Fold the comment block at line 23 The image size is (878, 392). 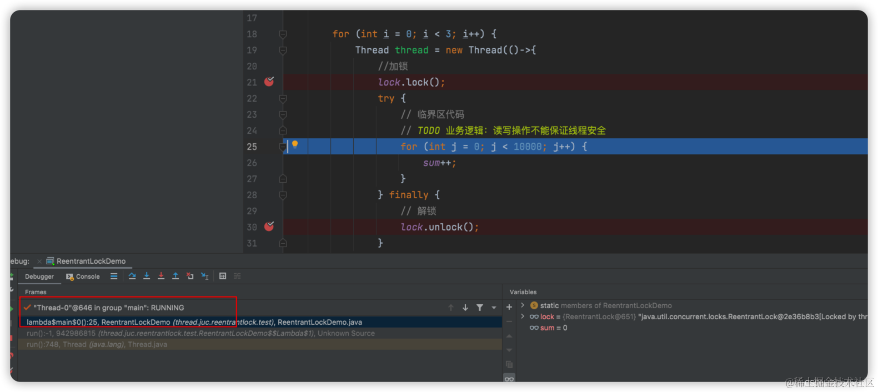coord(283,114)
